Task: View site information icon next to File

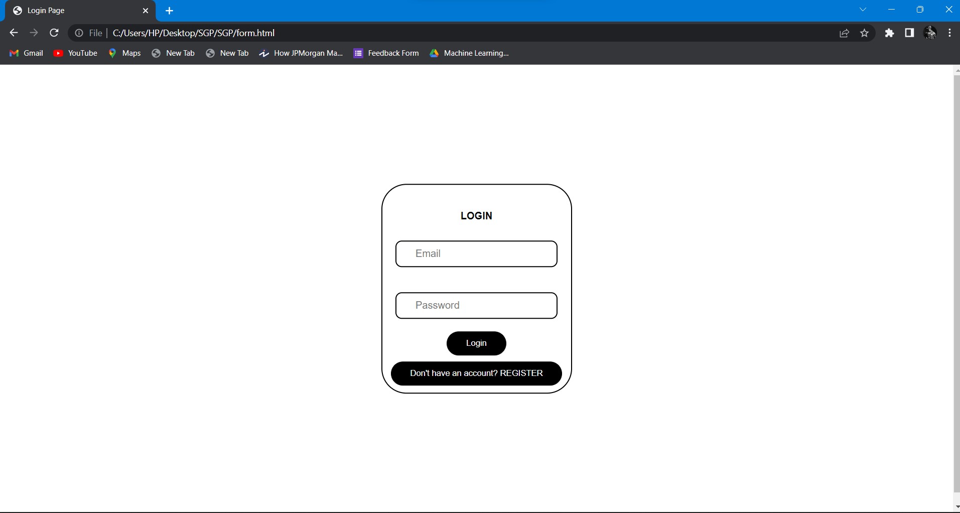Action: pyautogui.click(x=79, y=33)
